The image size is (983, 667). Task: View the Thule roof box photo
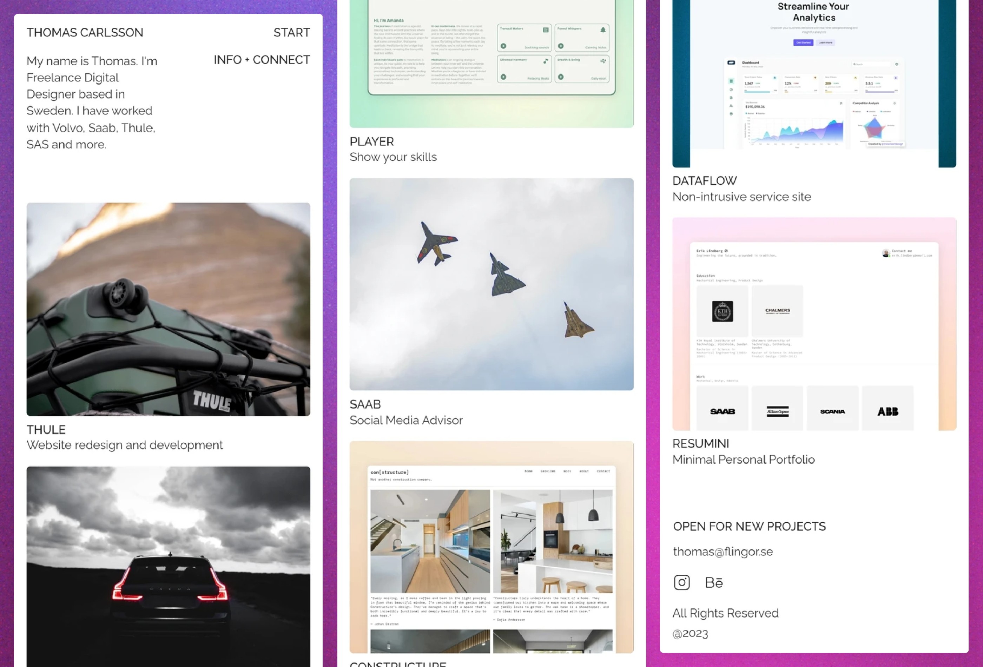tap(169, 309)
